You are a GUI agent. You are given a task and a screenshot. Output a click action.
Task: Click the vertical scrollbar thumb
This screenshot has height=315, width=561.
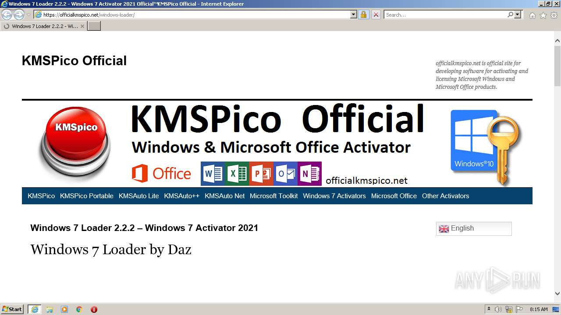[557, 66]
